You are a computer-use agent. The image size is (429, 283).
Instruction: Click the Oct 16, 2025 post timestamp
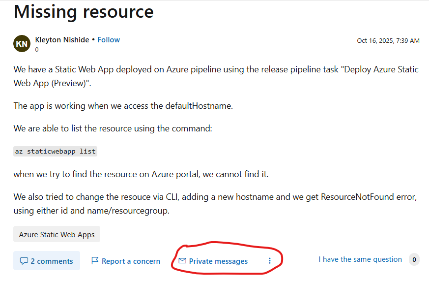(388, 41)
